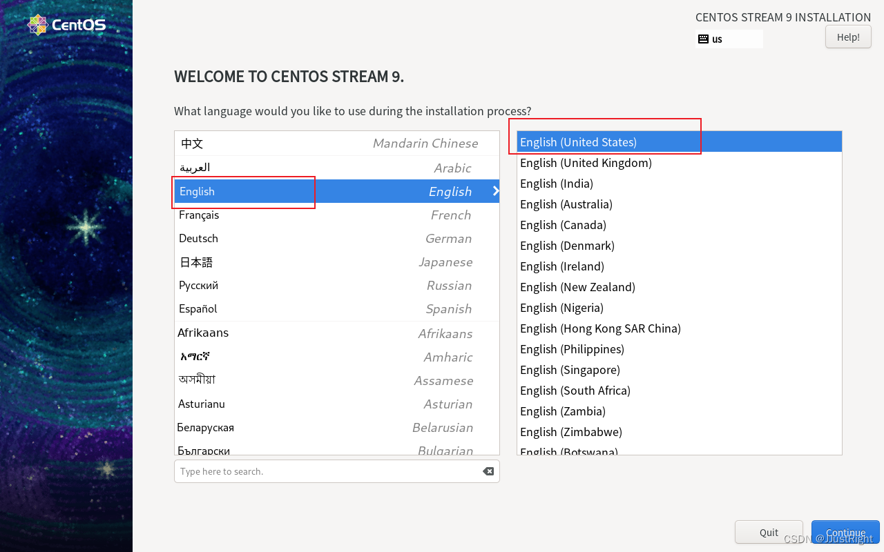Click the arrow on the English row

(495, 191)
